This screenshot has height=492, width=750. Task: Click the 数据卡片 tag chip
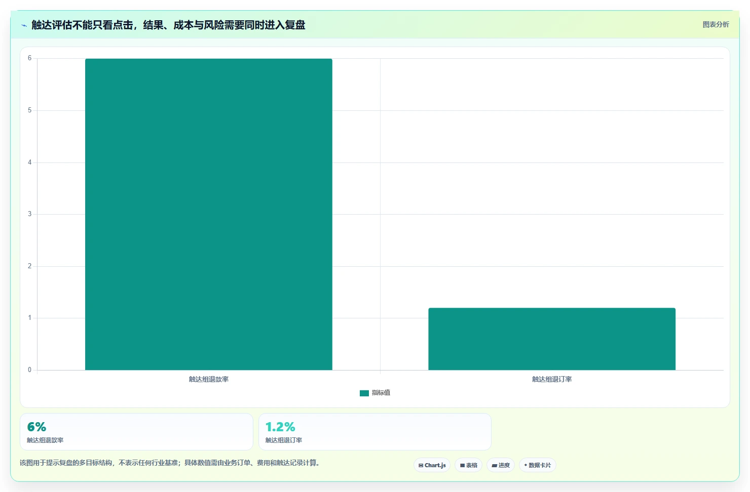[537, 465]
